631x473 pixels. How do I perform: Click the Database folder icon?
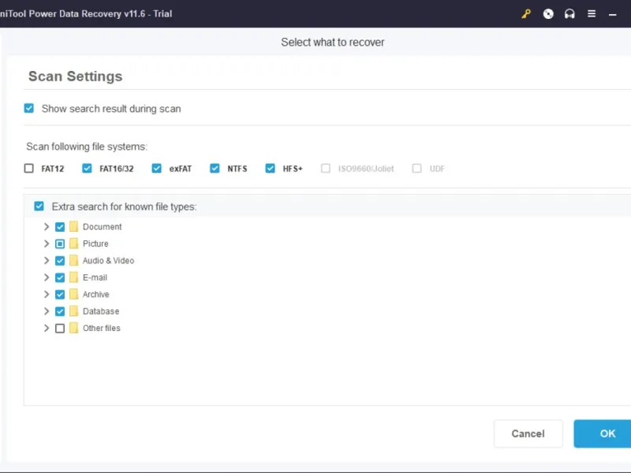(x=73, y=311)
